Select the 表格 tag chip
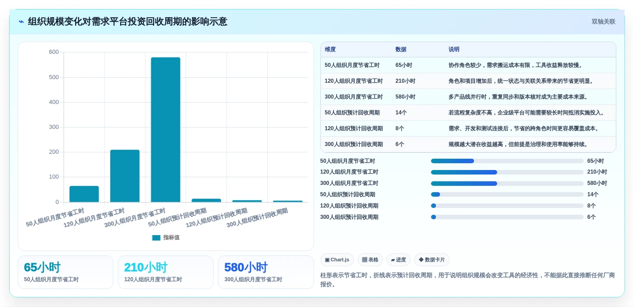Image resolution: width=634 pixels, height=307 pixels. click(370, 260)
